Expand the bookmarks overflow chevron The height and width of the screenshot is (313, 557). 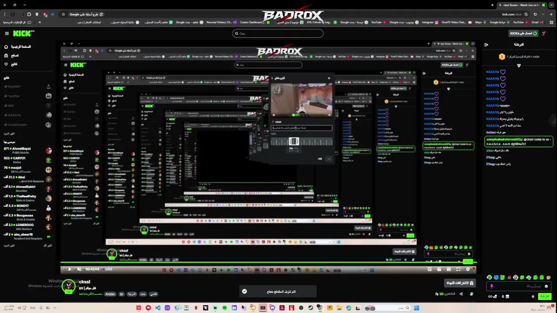coord(40,22)
